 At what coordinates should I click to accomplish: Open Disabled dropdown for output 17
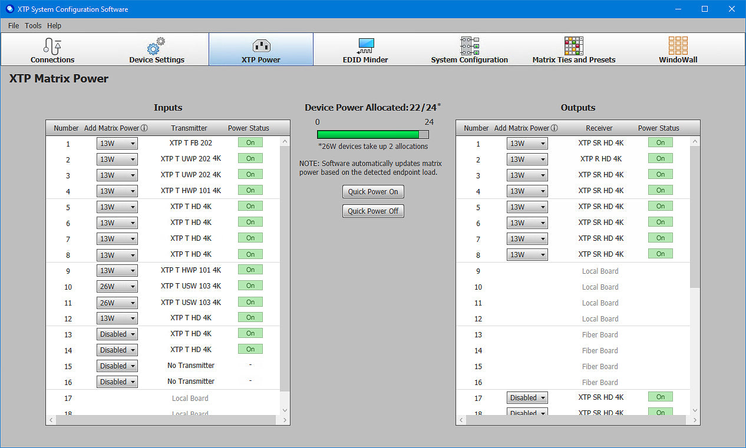[527, 398]
